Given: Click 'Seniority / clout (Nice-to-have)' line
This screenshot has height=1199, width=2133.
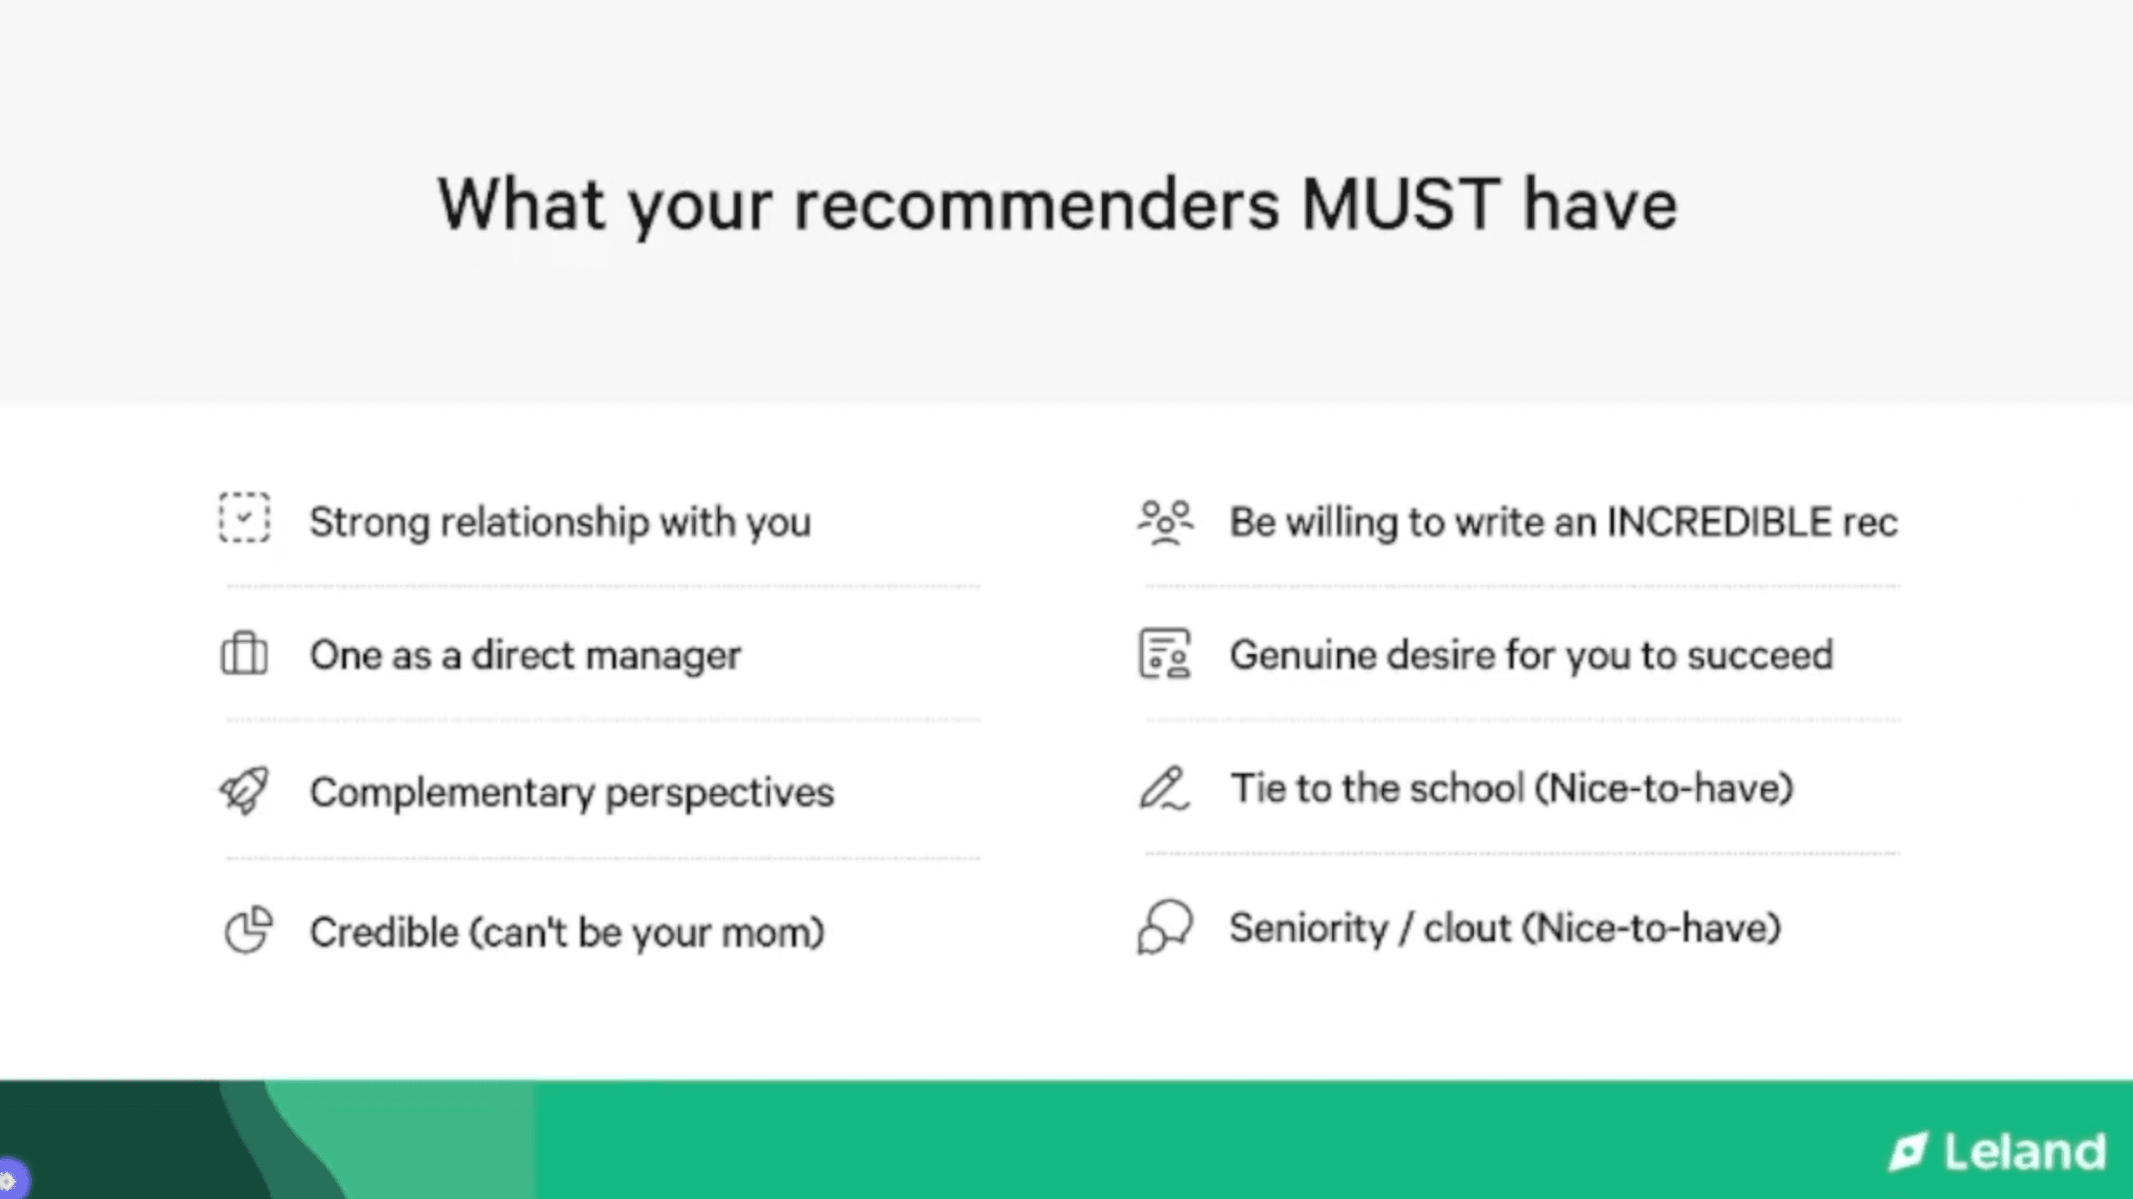Looking at the screenshot, I should (x=1505, y=928).
